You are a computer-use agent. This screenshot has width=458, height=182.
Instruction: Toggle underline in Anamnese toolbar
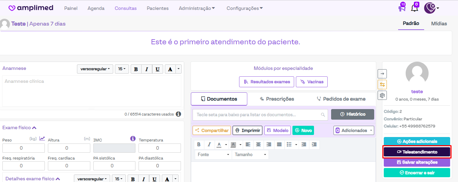pos(157,69)
